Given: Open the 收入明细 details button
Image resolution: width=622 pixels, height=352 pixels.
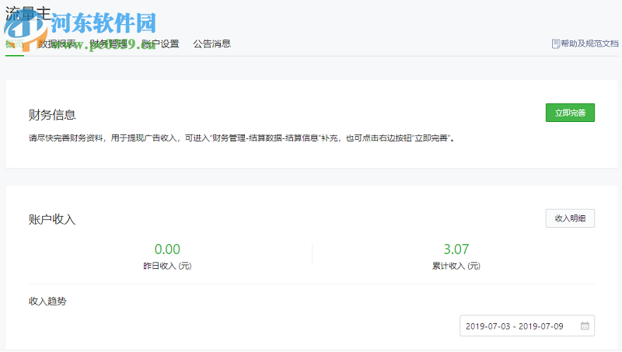Looking at the screenshot, I should click(x=570, y=218).
